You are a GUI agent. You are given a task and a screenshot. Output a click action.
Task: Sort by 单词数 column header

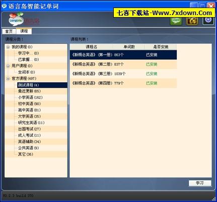pyautogui.click(x=129, y=47)
